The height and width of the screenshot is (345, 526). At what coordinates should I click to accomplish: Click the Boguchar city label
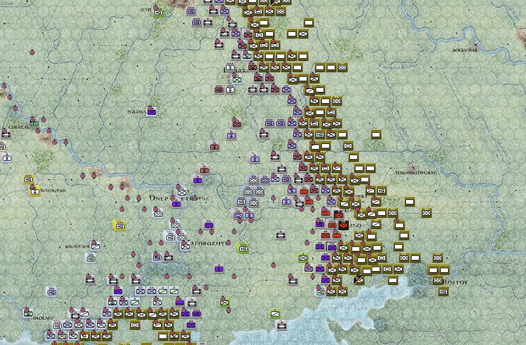pyautogui.click(x=465, y=50)
